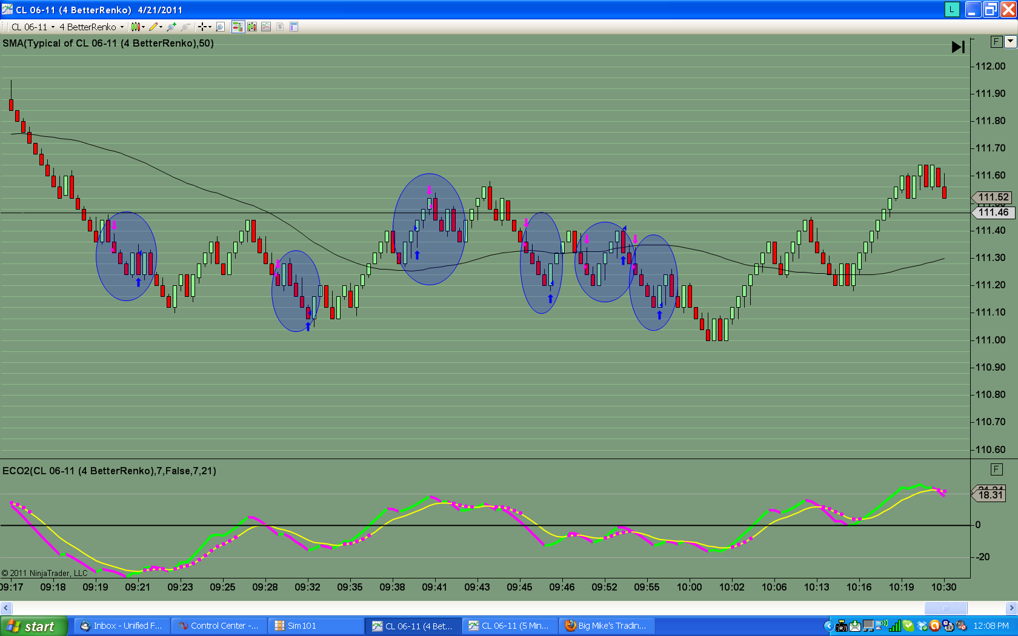Expand hidden system tray icons arrow
This screenshot has height=636, width=1018.
pyautogui.click(x=828, y=626)
